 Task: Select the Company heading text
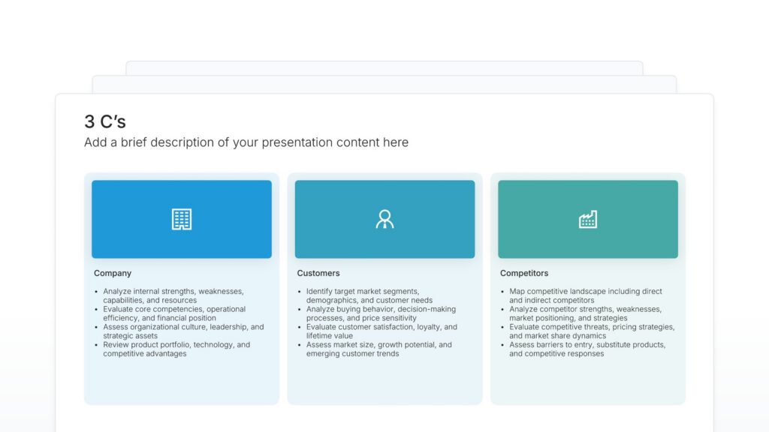coord(113,273)
